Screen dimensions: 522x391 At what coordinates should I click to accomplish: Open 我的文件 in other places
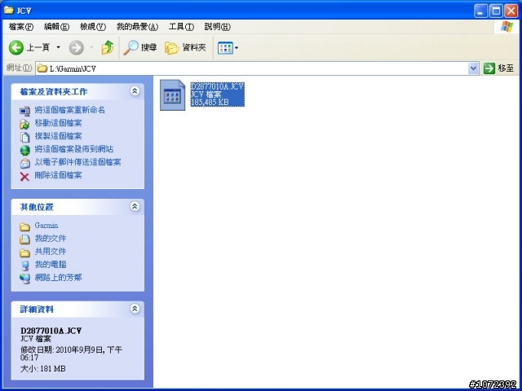pyautogui.click(x=51, y=239)
